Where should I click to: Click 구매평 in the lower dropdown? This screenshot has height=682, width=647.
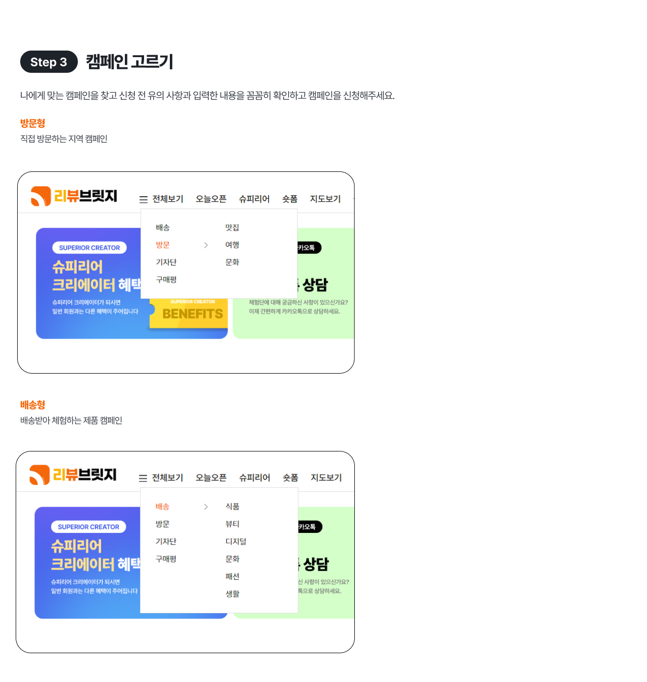click(166, 559)
